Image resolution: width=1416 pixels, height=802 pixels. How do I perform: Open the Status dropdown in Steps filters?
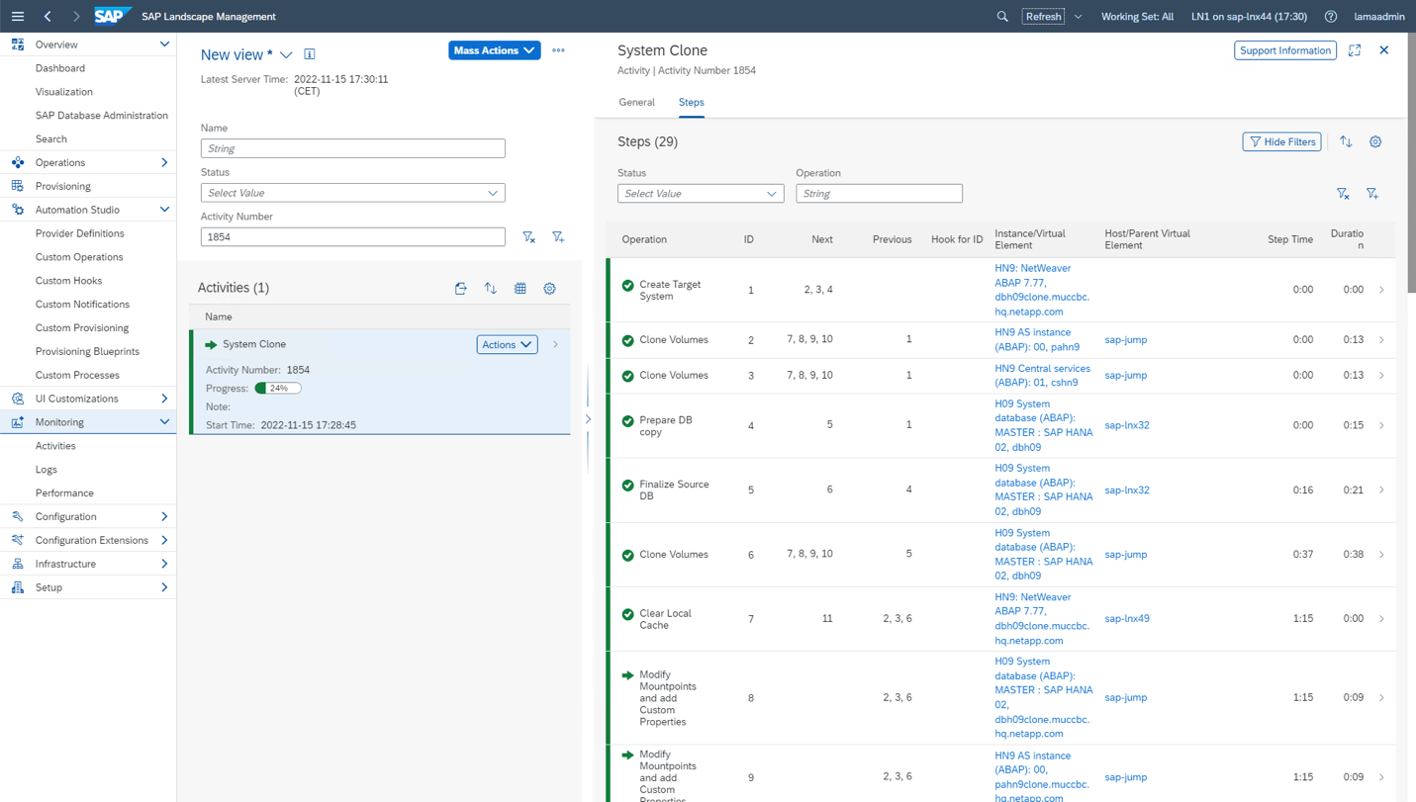(x=700, y=194)
